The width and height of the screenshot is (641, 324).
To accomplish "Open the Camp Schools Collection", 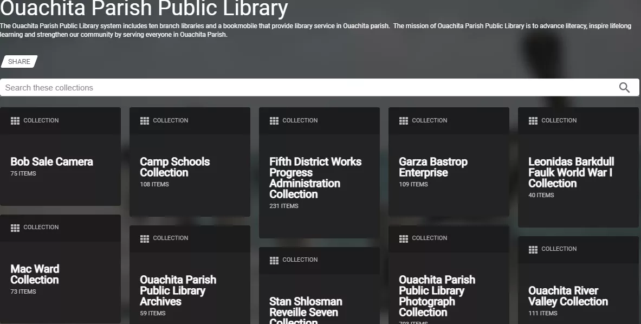I will click(x=175, y=167).
